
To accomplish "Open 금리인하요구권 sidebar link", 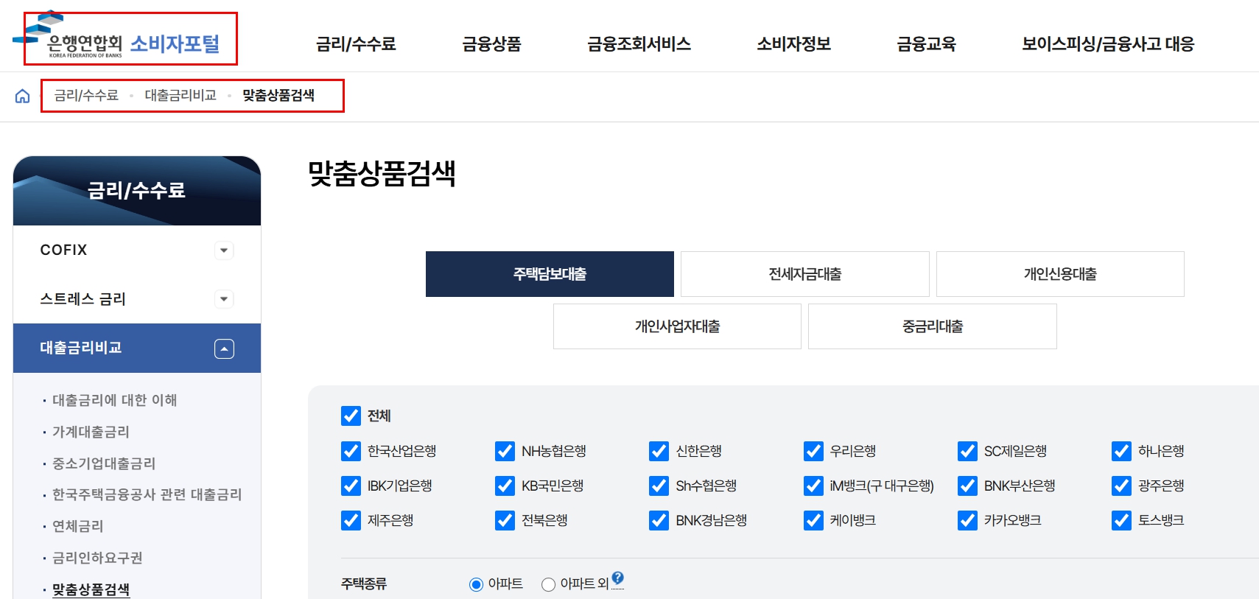I will click(97, 558).
